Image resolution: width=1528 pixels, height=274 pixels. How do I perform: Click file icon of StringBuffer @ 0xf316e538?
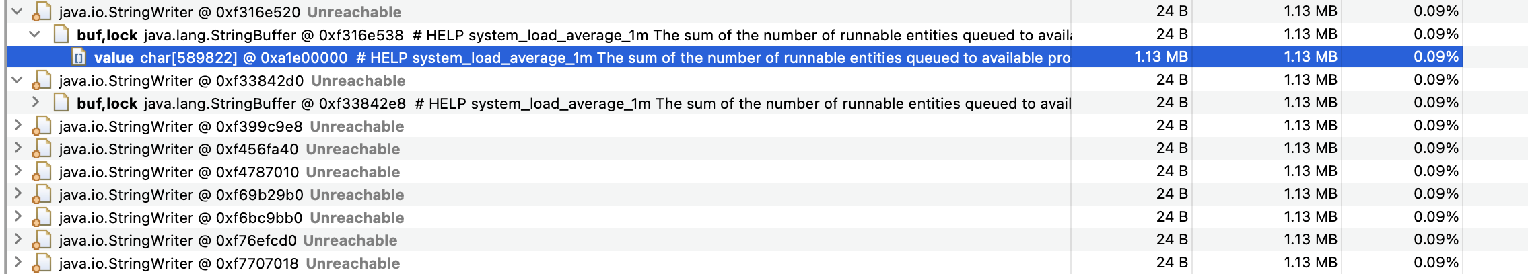61,34
